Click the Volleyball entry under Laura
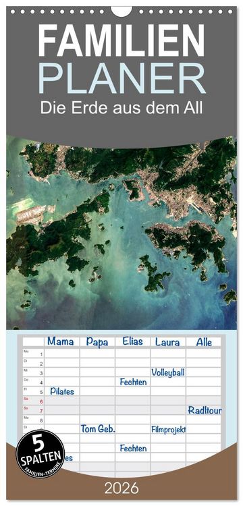 tap(168, 372)
